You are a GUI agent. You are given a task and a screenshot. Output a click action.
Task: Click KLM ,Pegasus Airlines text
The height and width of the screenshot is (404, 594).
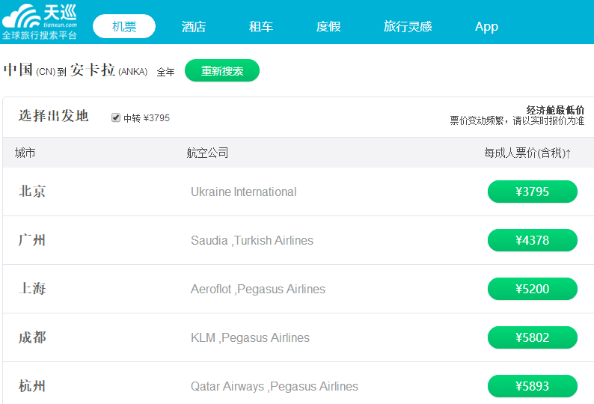pos(250,337)
